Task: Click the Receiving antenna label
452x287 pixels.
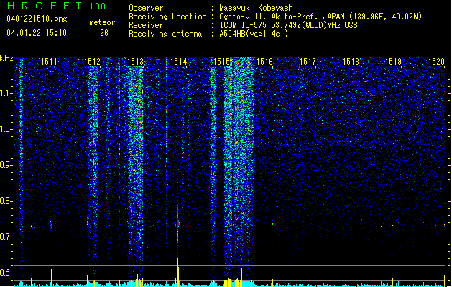Action: pyautogui.click(x=165, y=34)
